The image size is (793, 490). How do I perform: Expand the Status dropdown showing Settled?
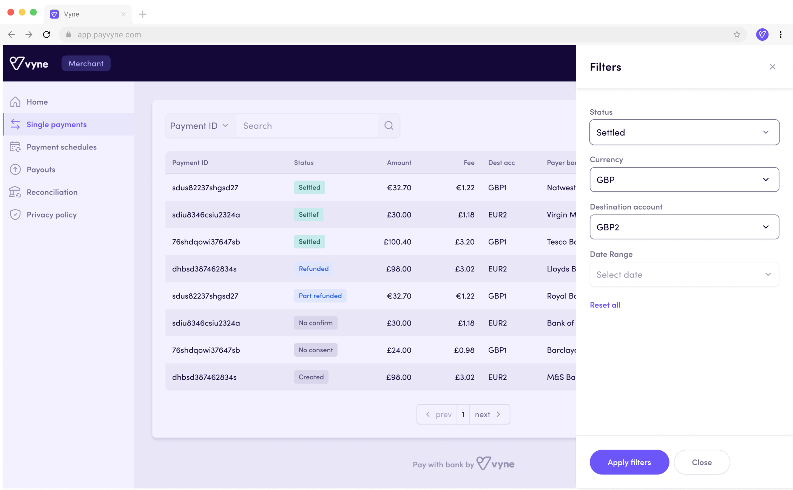click(684, 133)
